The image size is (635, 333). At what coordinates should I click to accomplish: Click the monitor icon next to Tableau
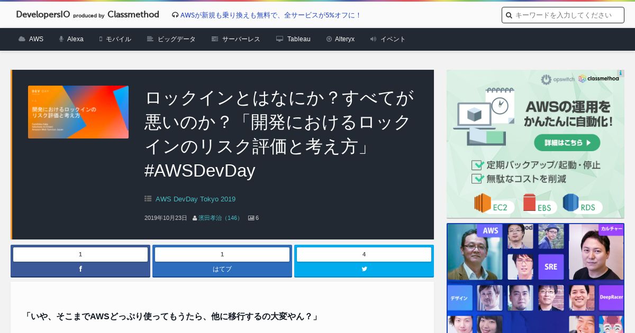point(279,39)
